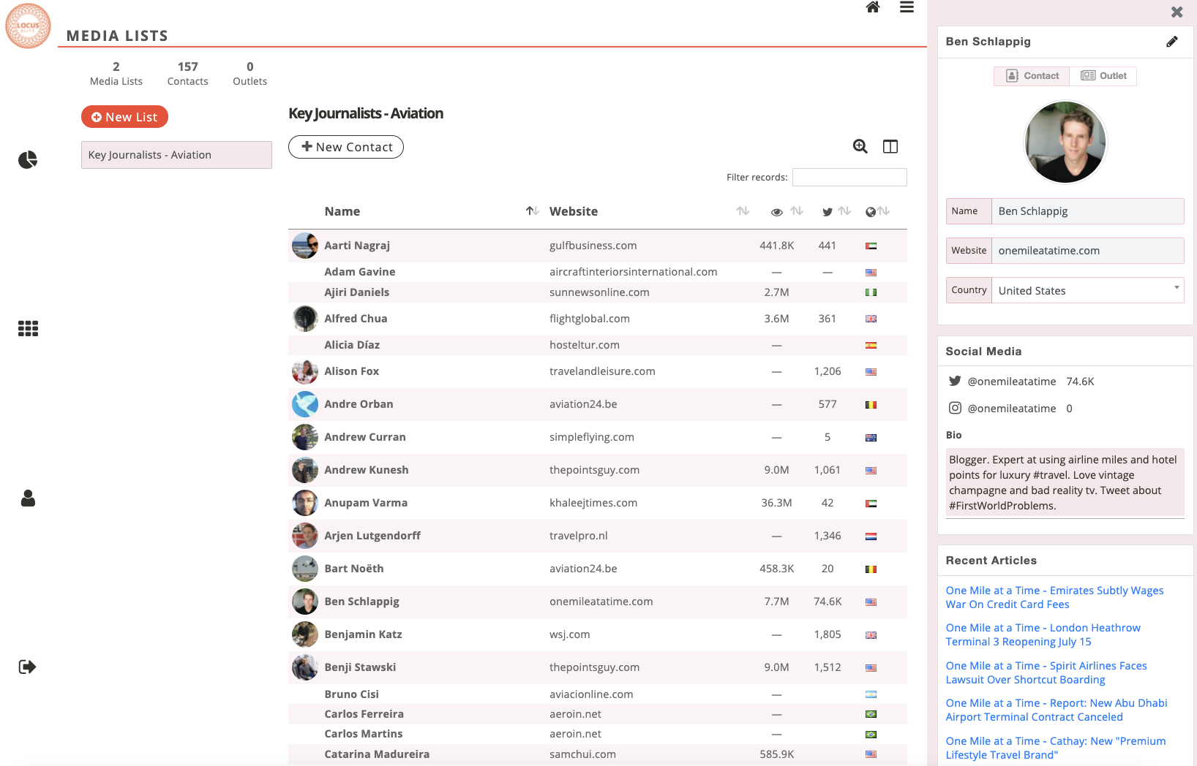
Task: Open London Heathrow Terminal 3 article
Action: (1043, 634)
